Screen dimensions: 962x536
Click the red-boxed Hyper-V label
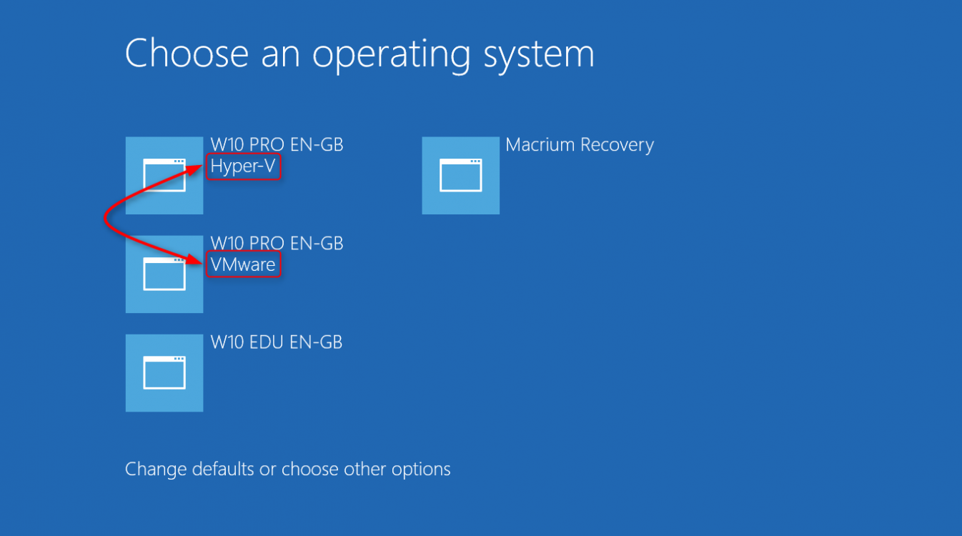[x=243, y=167]
